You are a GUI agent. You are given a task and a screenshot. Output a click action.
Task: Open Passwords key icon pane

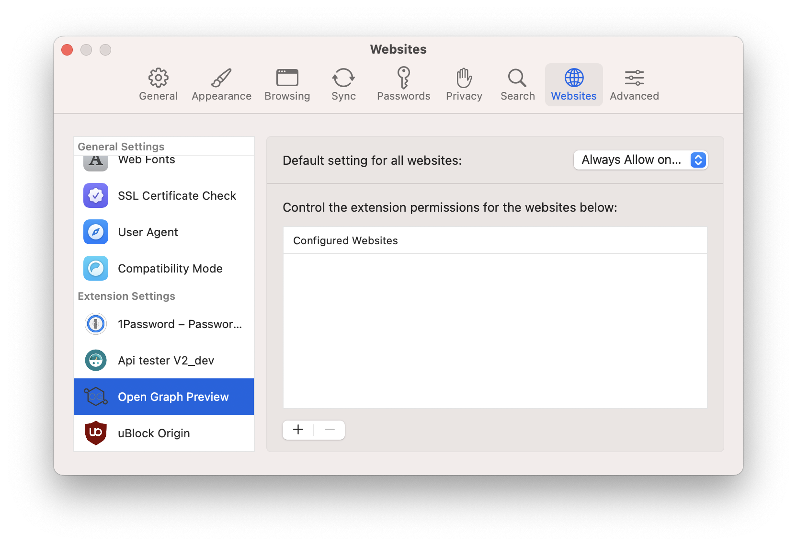click(x=403, y=84)
